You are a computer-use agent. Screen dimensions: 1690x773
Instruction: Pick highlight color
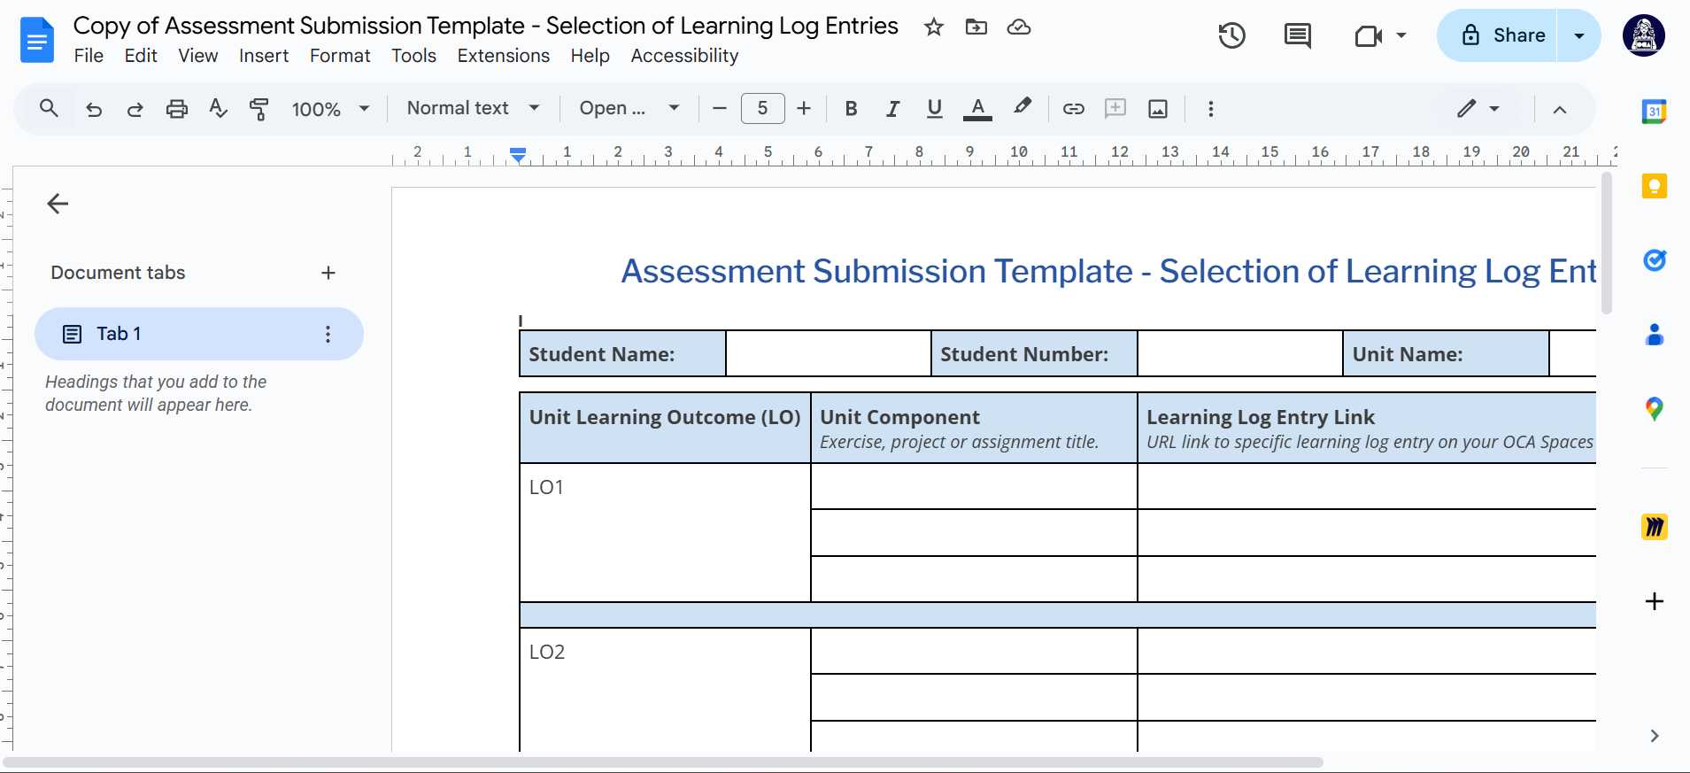click(1022, 108)
